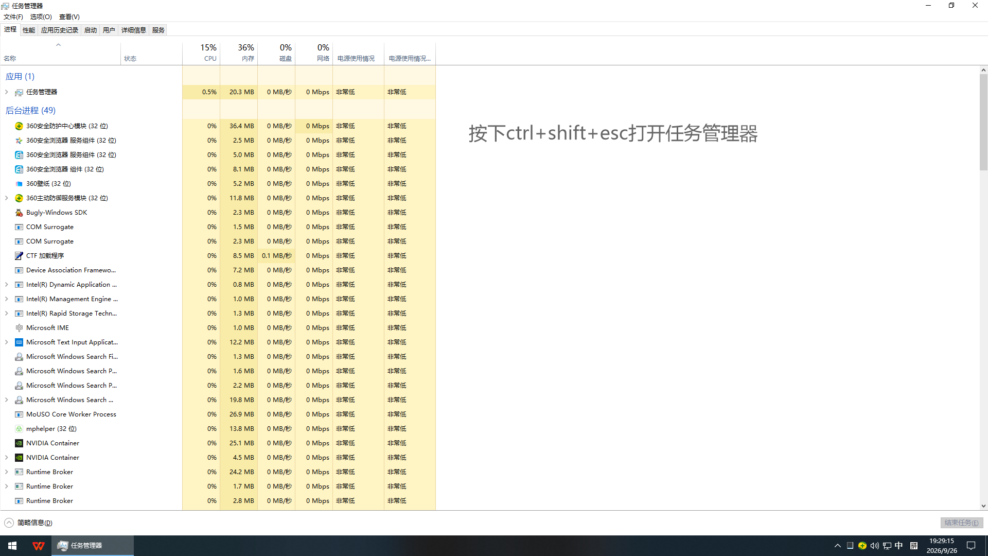
Task: Click the 36.4 MB memory cell
Action: pyautogui.click(x=239, y=126)
